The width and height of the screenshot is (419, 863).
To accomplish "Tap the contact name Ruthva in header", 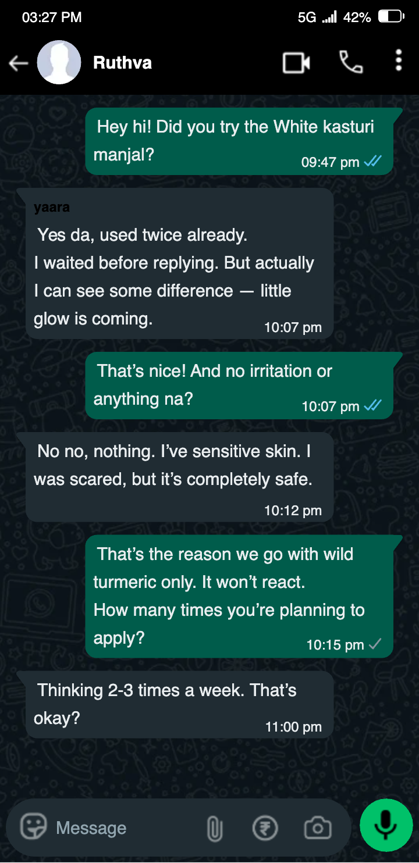I will [122, 63].
